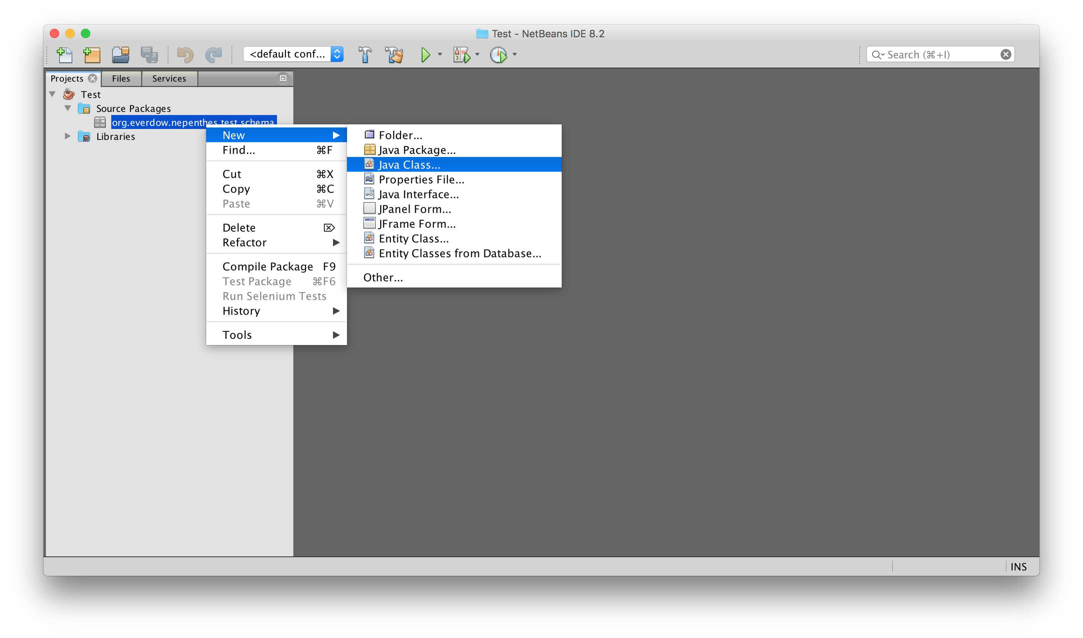Click the Undo arrow icon
This screenshot has height=638, width=1083.
(185, 55)
